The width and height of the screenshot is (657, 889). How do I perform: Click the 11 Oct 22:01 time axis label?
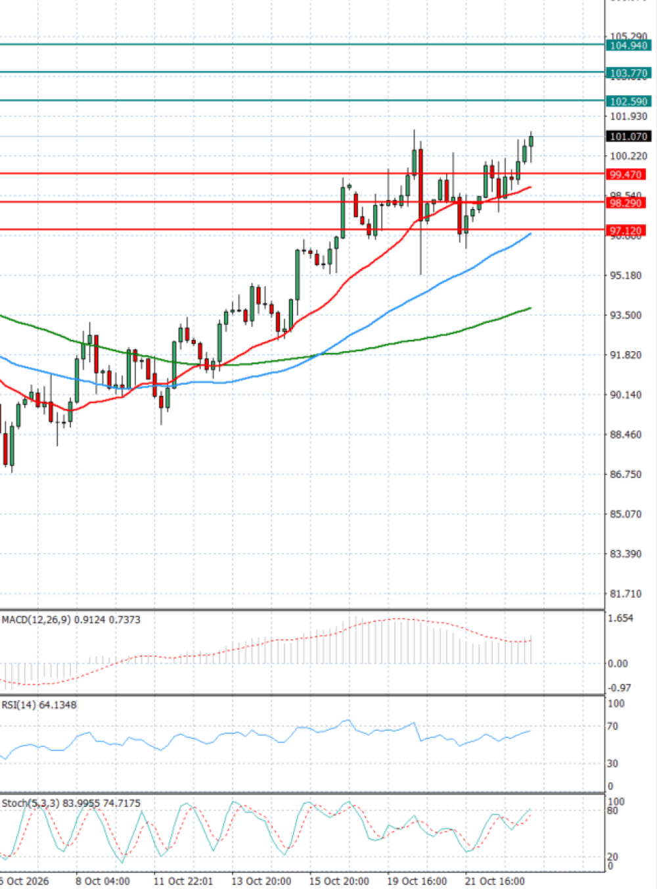point(183,881)
